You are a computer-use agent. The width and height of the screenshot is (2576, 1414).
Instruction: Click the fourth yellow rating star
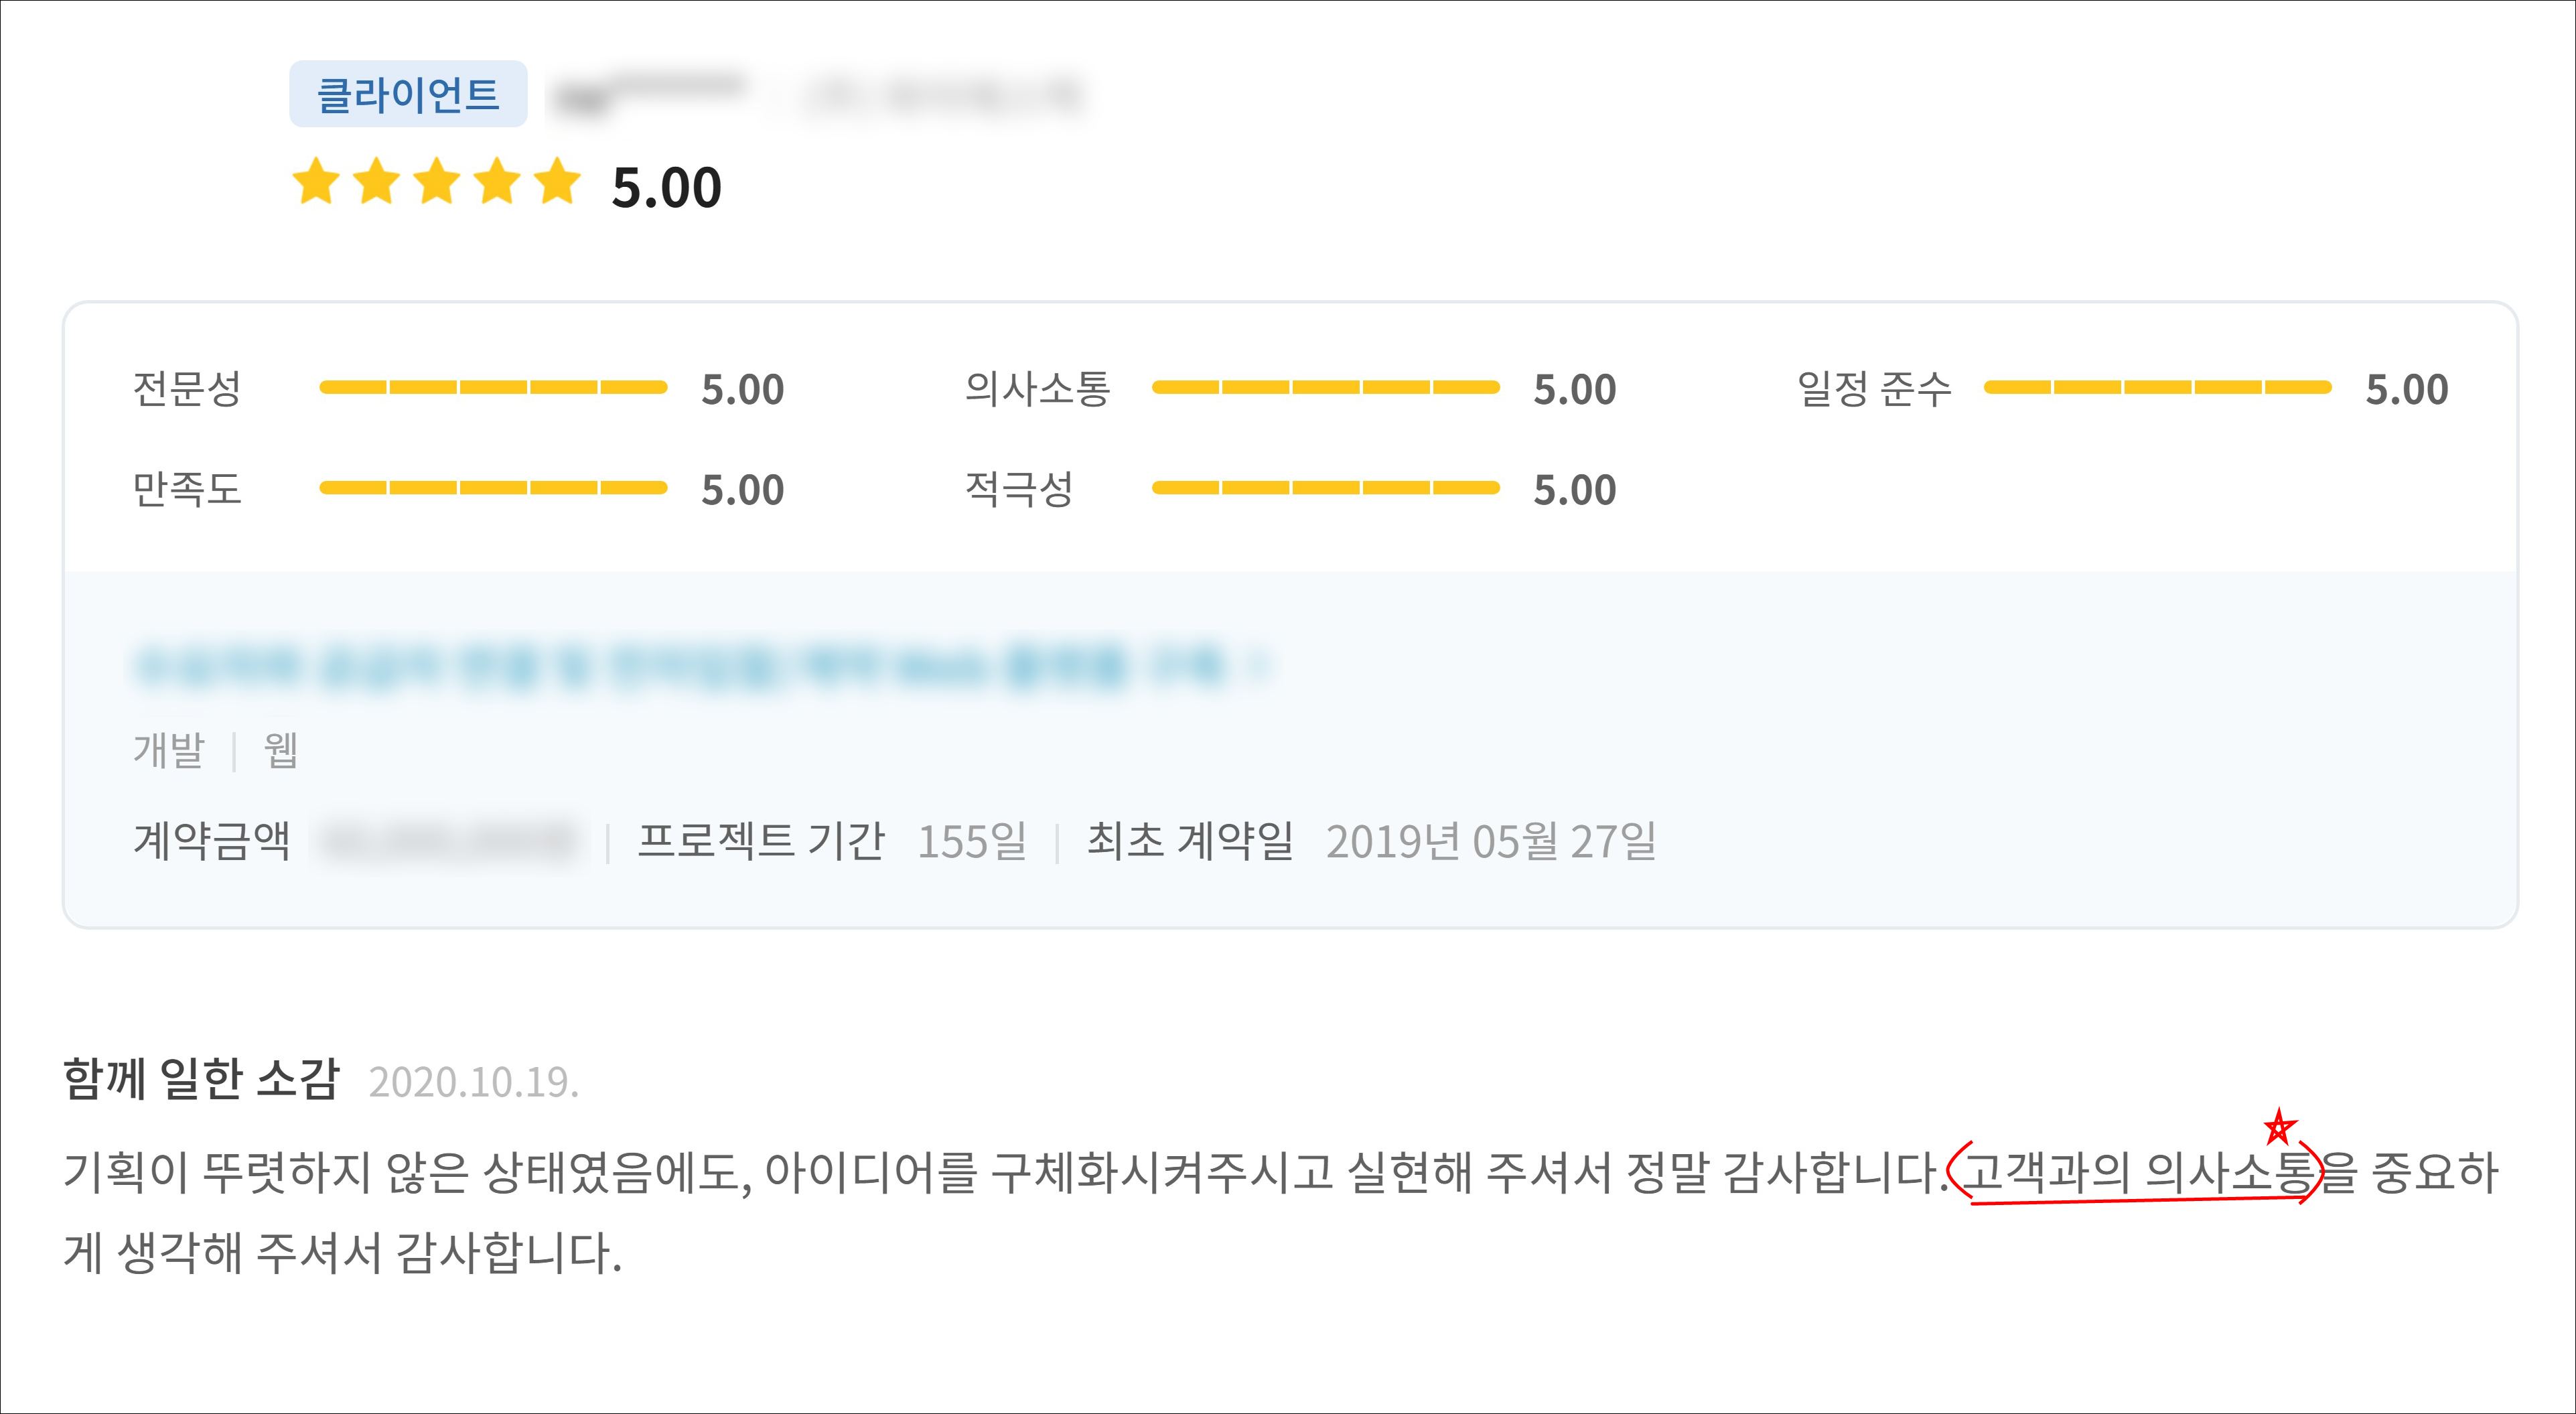(497, 183)
